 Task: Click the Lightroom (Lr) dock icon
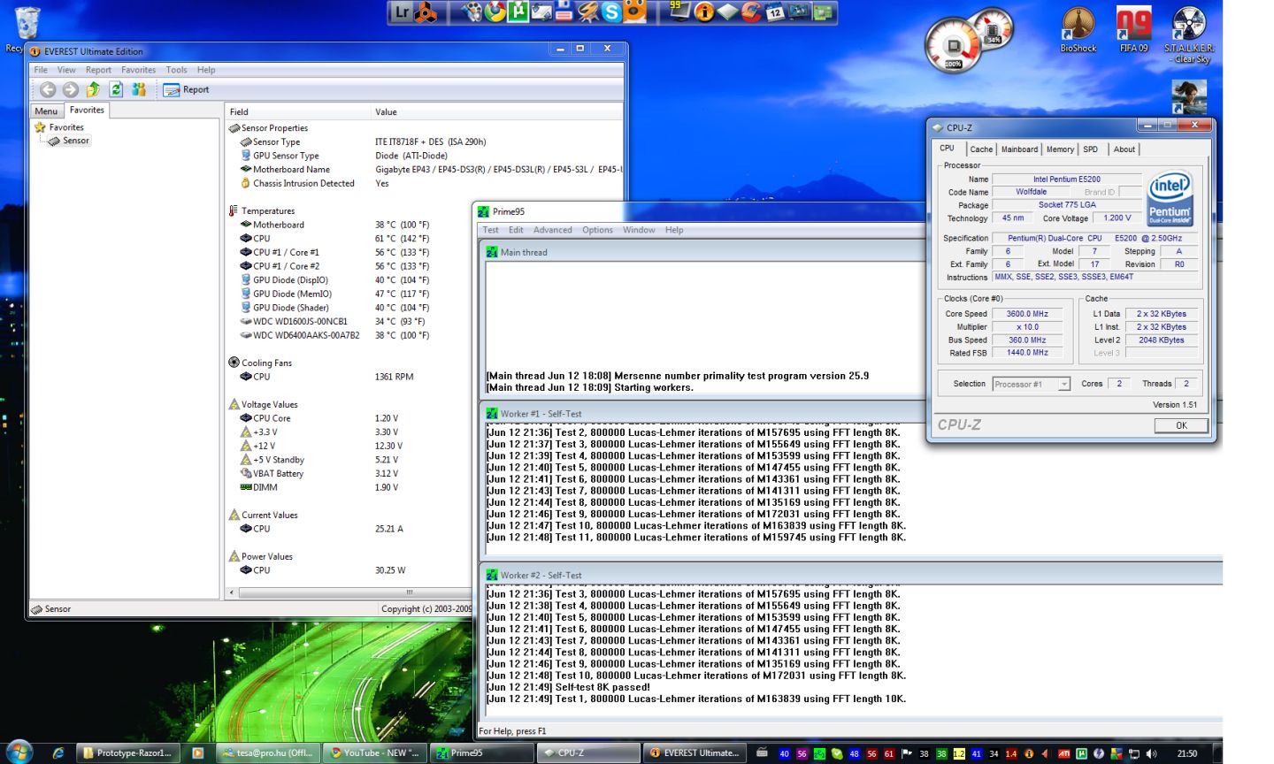402,12
